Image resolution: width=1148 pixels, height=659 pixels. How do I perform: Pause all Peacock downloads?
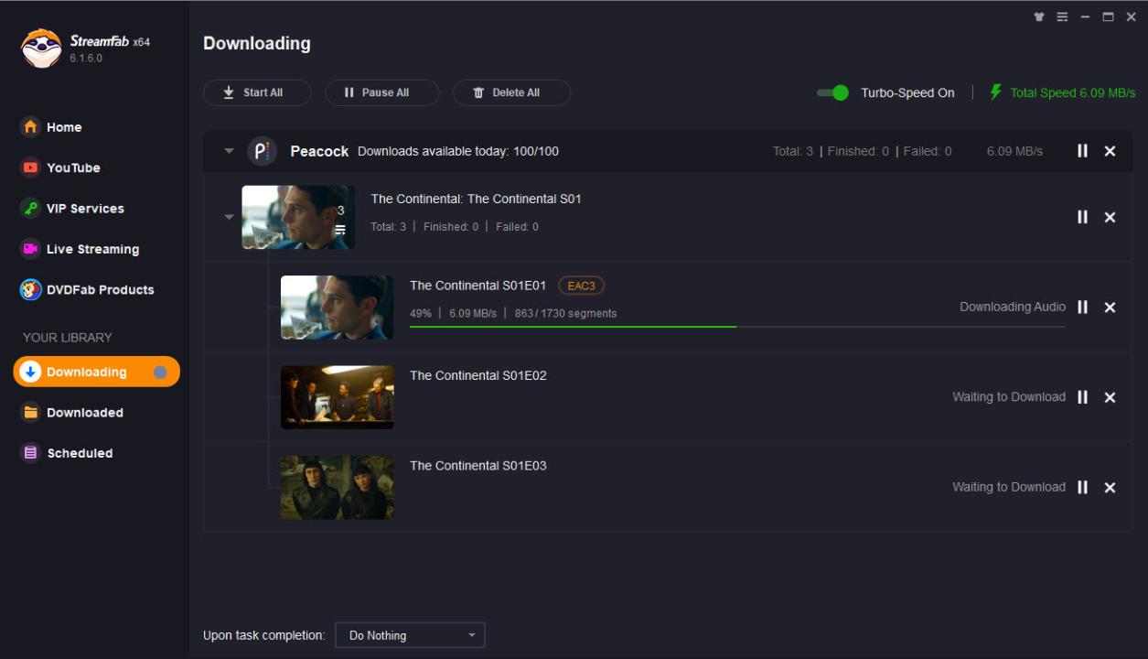[x=1082, y=151]
